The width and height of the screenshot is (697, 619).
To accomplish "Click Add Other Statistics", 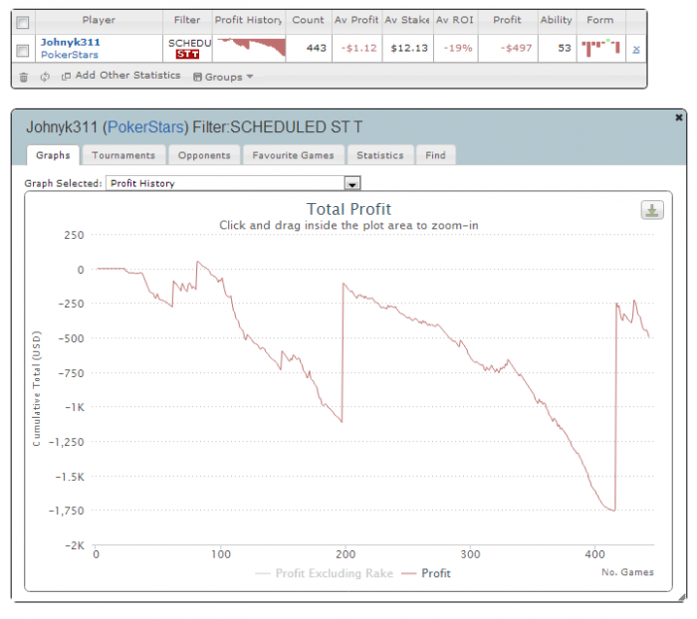I will tap(121, 76).
